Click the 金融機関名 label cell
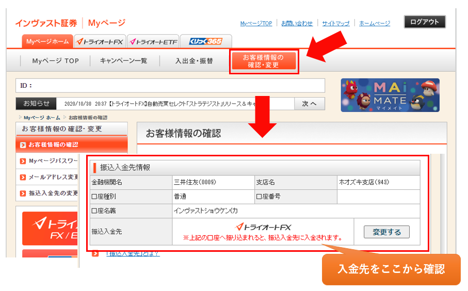The width and height of the screenshot is (468, 291). point(131,182)
